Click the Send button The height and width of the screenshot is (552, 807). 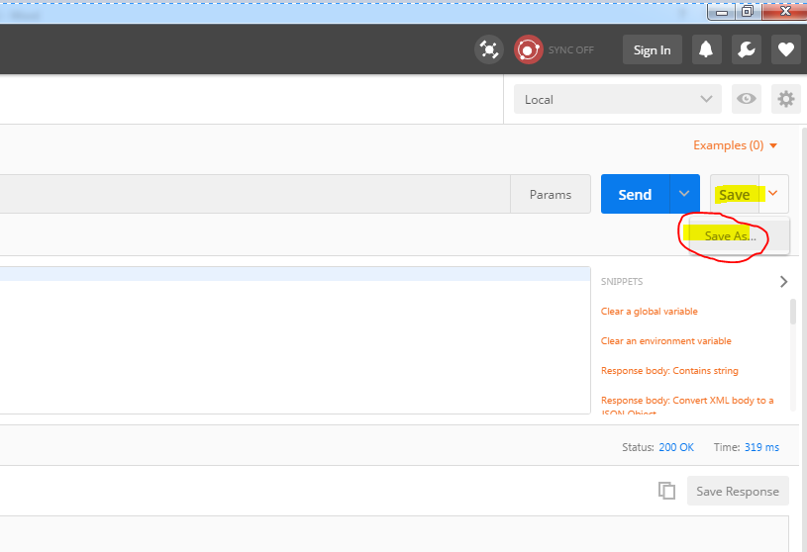pos(635,194)
